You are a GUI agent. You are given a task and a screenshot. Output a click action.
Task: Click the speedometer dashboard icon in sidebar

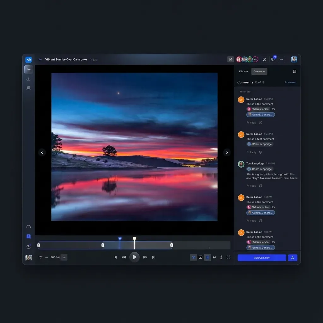pos(28,227)
